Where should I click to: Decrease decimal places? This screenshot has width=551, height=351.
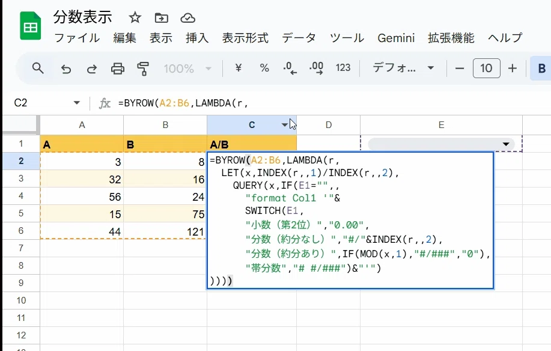[x=290, y=68]
